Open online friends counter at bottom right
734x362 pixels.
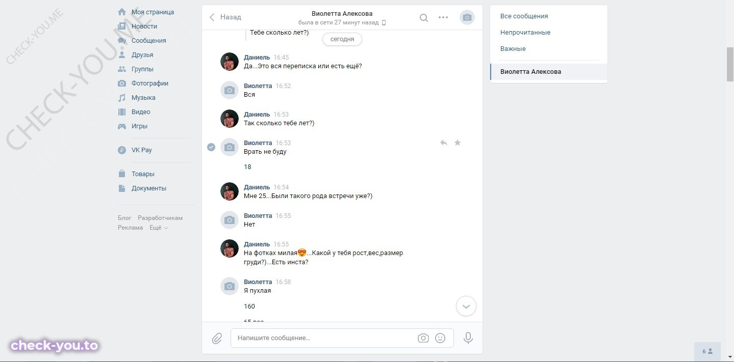(x=707, y=351)
